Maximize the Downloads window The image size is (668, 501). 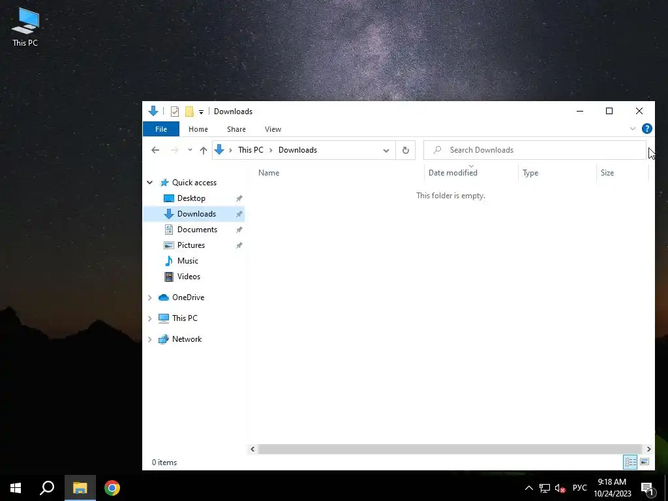click(609, 111)
